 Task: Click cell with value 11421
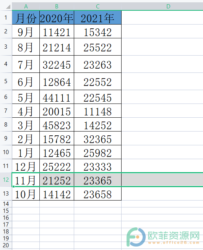pos(57,31)
